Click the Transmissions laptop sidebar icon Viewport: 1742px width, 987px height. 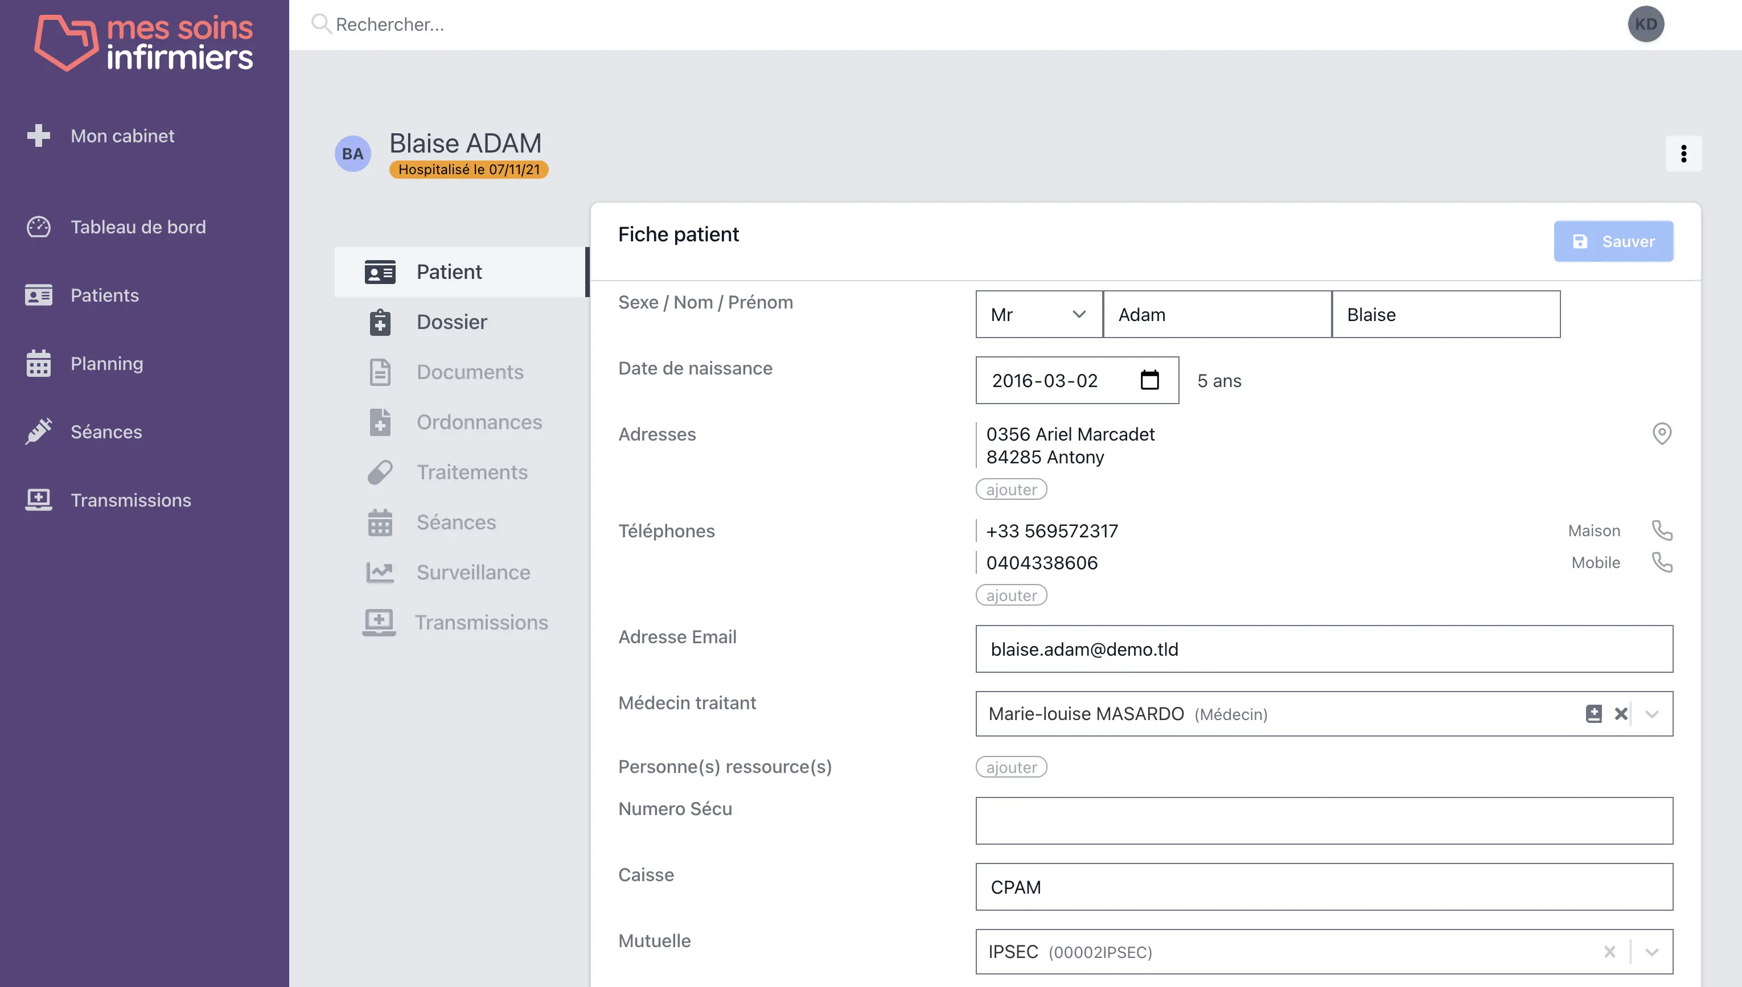pos(39,500)
